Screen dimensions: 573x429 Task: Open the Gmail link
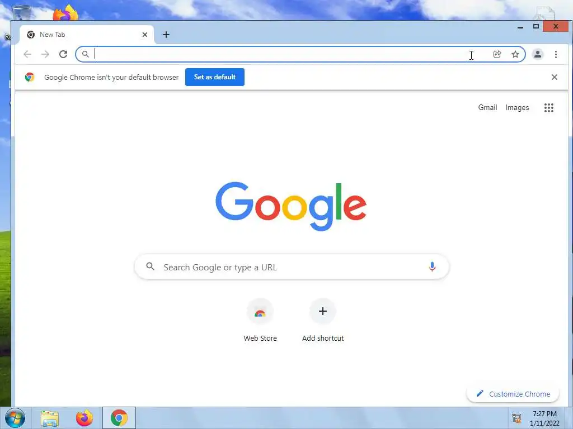pos(487,108)
